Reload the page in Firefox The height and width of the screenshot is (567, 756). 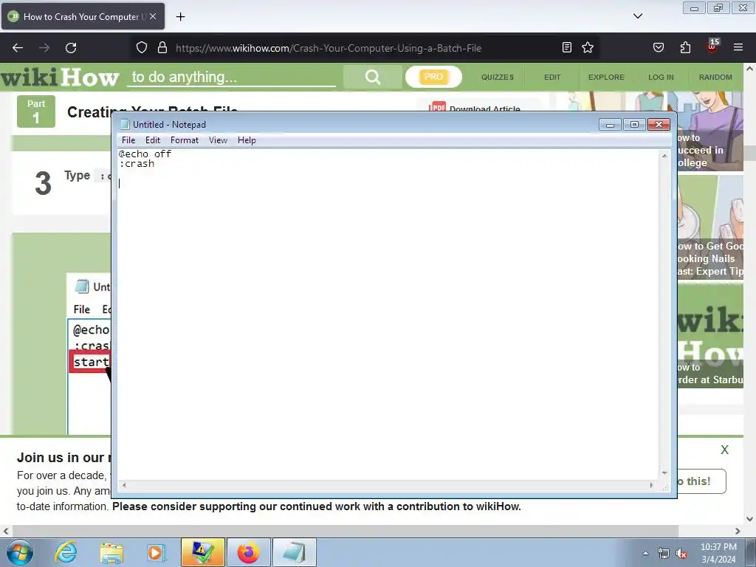click(x=71, y=48)
